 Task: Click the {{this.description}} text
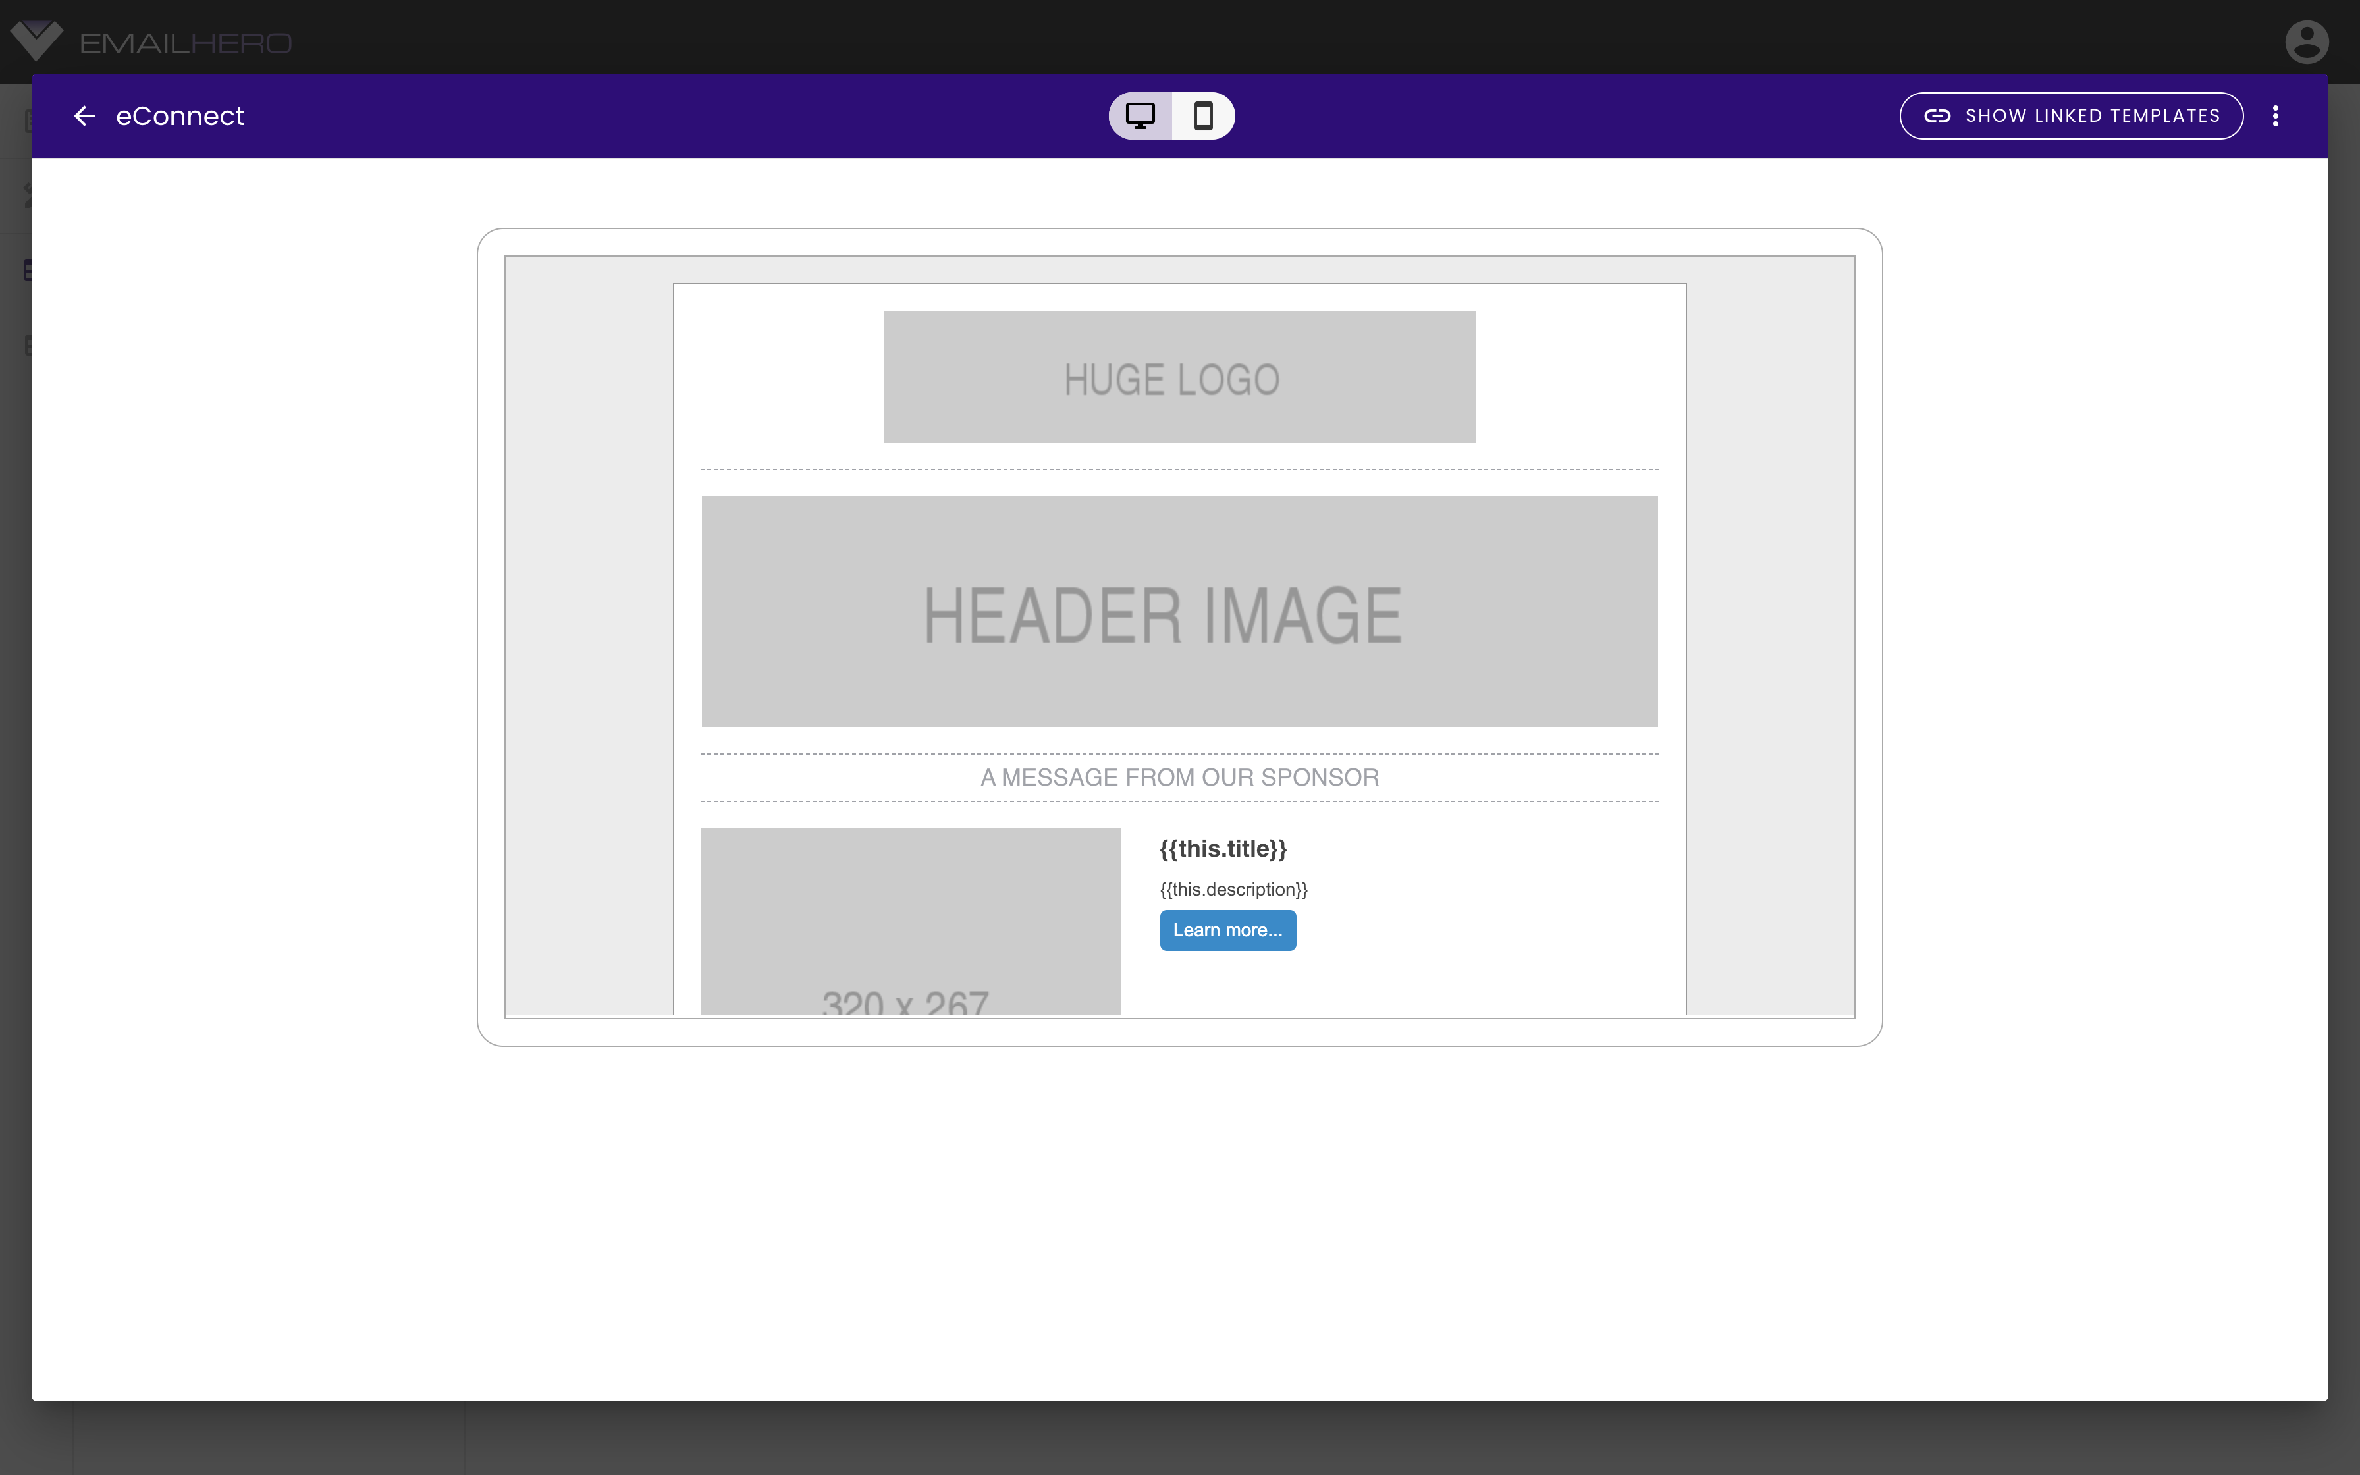(1233, 890)
